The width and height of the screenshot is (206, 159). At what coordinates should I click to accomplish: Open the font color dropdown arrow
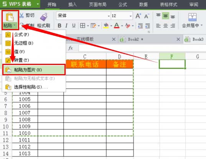click(x=122, y=26)
